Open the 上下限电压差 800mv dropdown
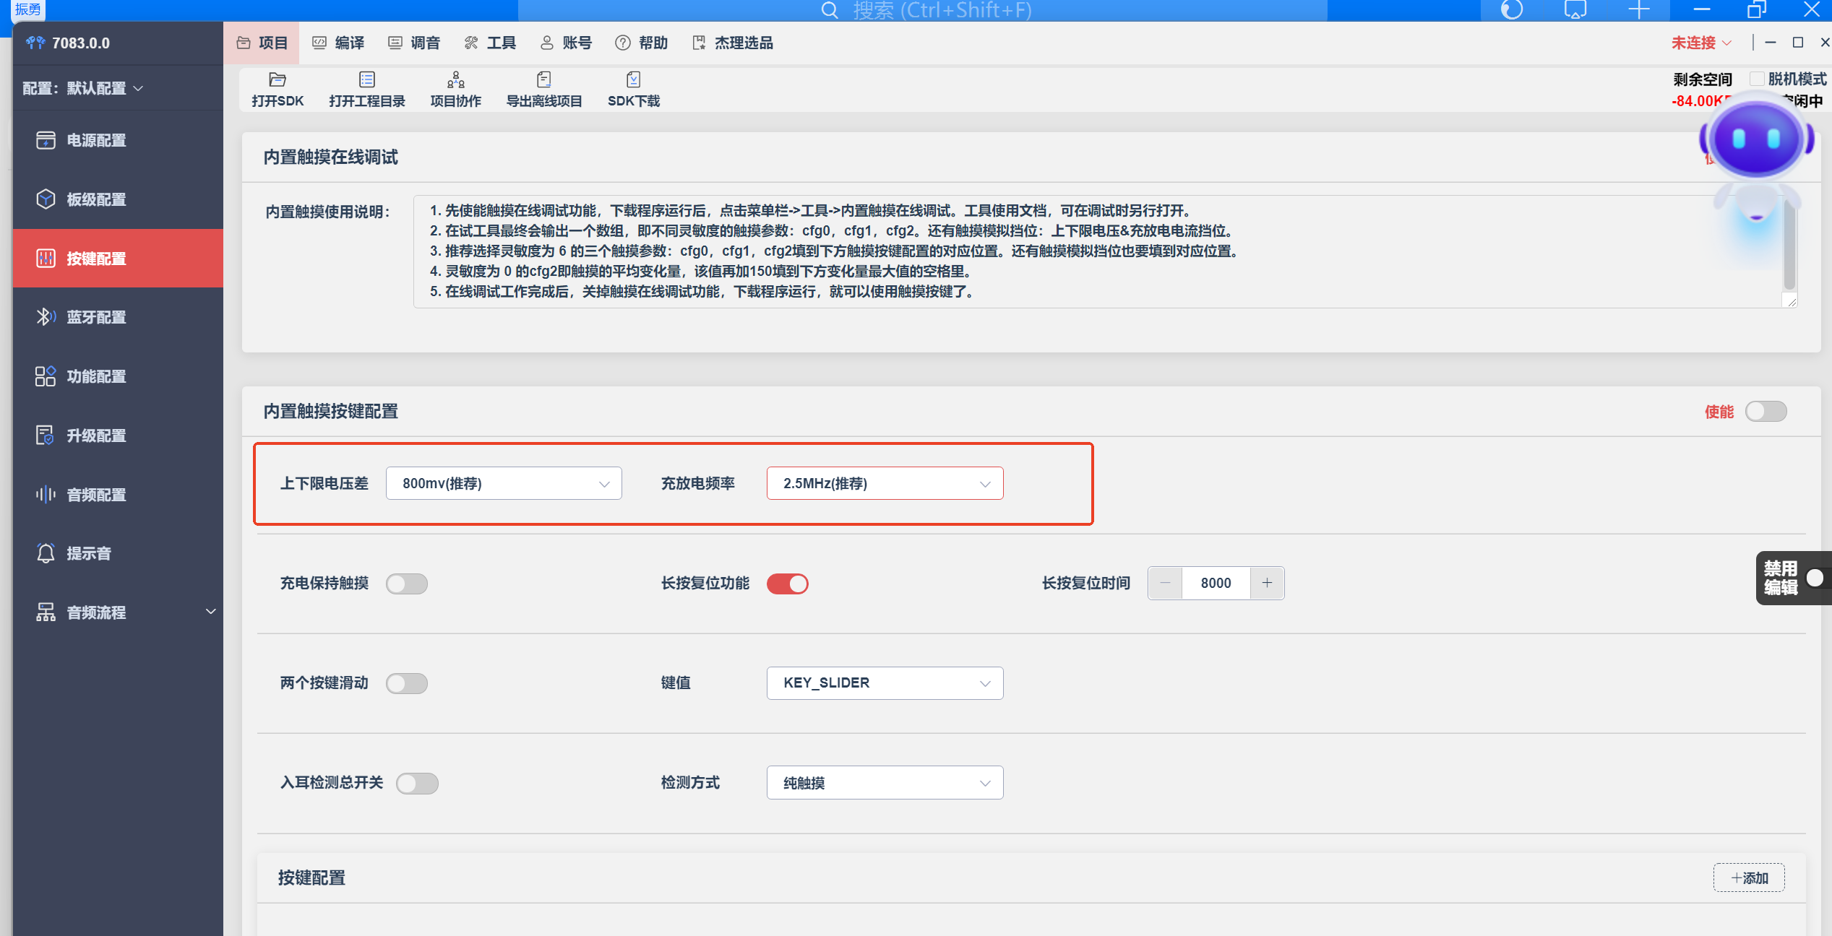This screenshot has width=1832, height=936. click(x=504, y=483)
